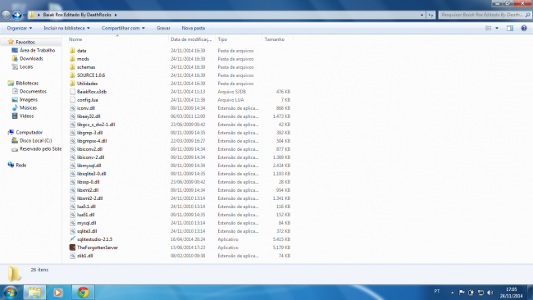Show hidden tray icons arrow
This screenshot has height=300, width=533.
click(452, 292)
